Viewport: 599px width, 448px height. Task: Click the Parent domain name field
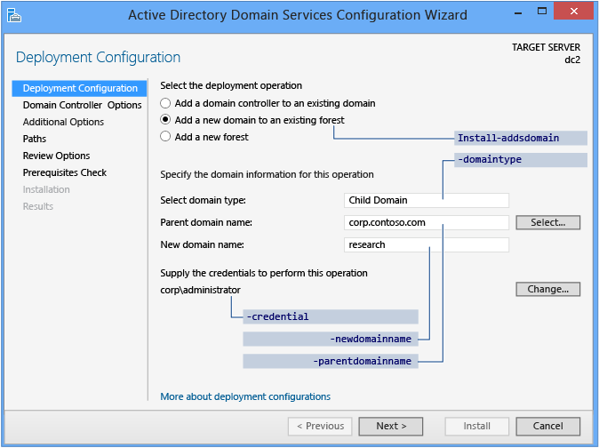tap(426, 222)
